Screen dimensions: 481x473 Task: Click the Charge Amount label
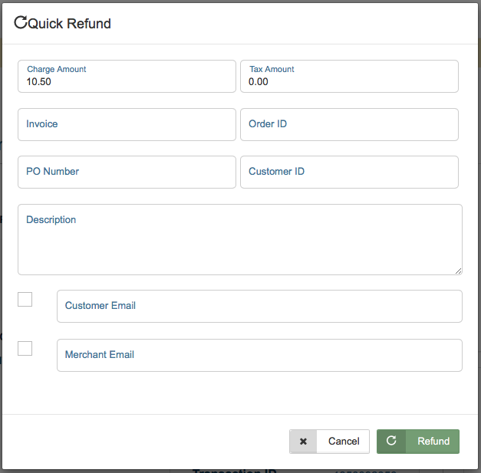[x=57, y=69]
